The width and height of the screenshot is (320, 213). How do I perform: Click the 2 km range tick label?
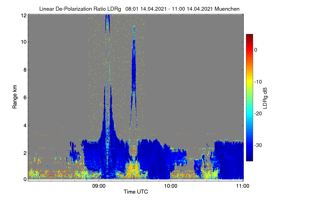tap(25, 153)
